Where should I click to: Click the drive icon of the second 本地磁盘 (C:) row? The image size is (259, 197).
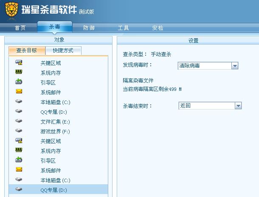19,179
